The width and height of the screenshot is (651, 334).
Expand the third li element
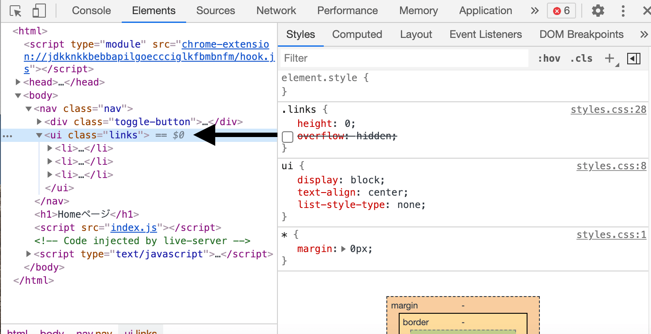(x=50, y=174)
